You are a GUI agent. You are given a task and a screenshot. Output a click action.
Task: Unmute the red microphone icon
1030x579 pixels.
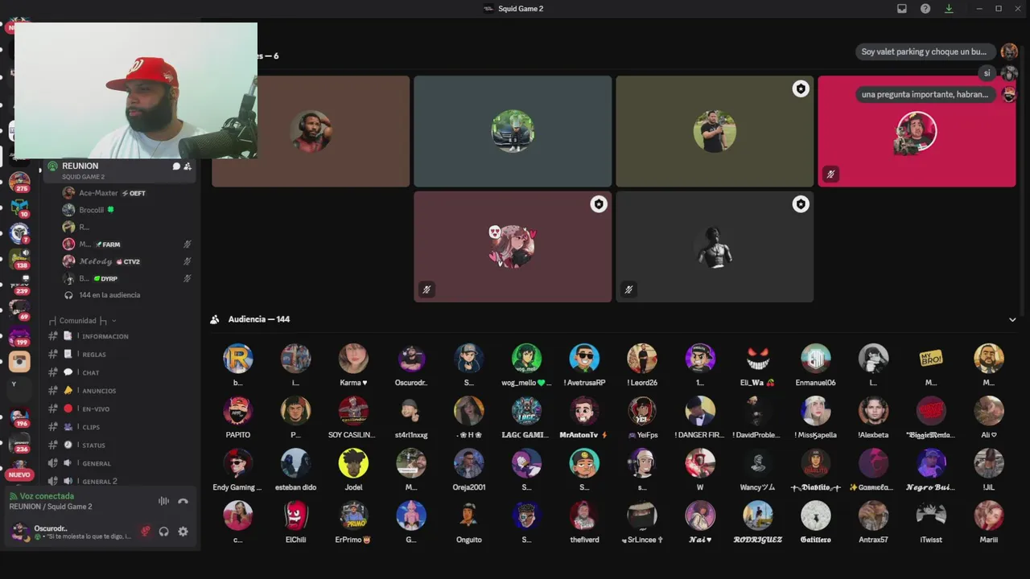point(146,532)
